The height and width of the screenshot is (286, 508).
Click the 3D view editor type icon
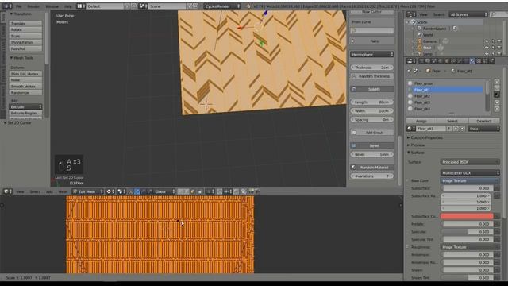pos(7,191)
